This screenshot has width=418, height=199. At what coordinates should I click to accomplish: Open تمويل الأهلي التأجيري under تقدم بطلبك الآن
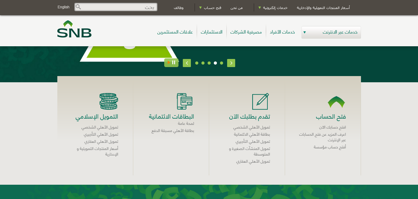tap(253, 142)
